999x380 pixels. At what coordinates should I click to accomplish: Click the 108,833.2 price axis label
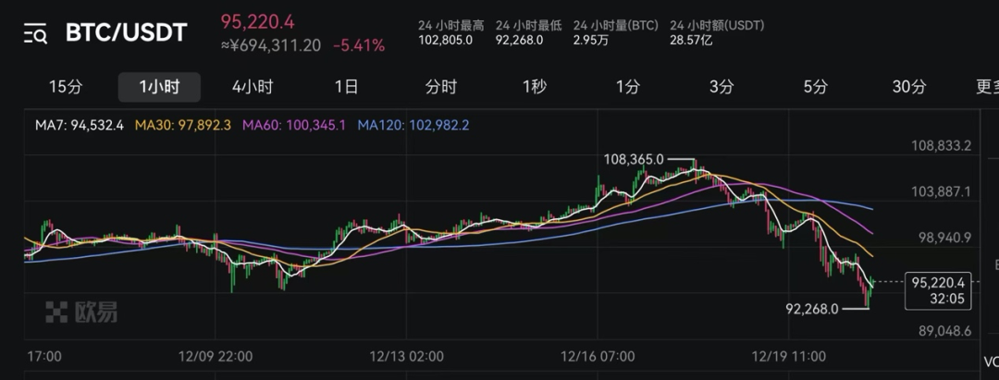[x=941, y=146]
